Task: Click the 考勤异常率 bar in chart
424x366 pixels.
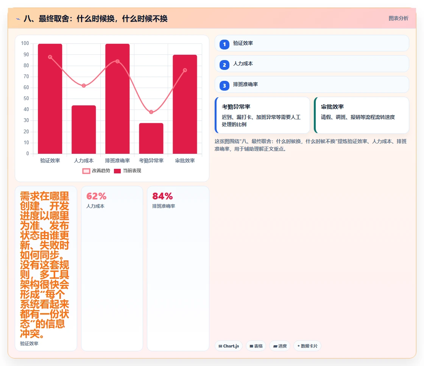Action: (x=151, y=138)
